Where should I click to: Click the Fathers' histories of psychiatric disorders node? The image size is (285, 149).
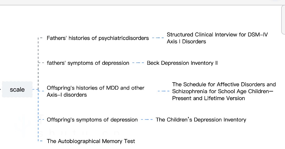coord(98,38)
